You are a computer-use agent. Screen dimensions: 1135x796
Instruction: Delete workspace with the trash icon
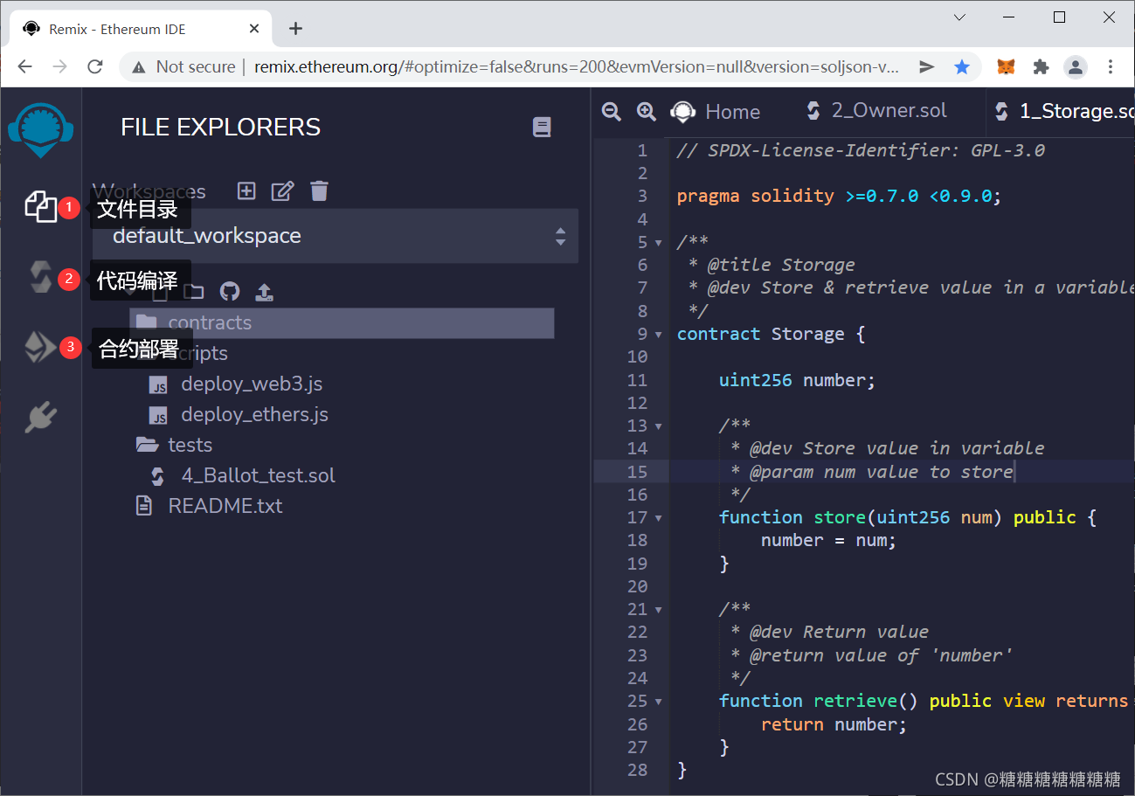(x=319, y=190)
